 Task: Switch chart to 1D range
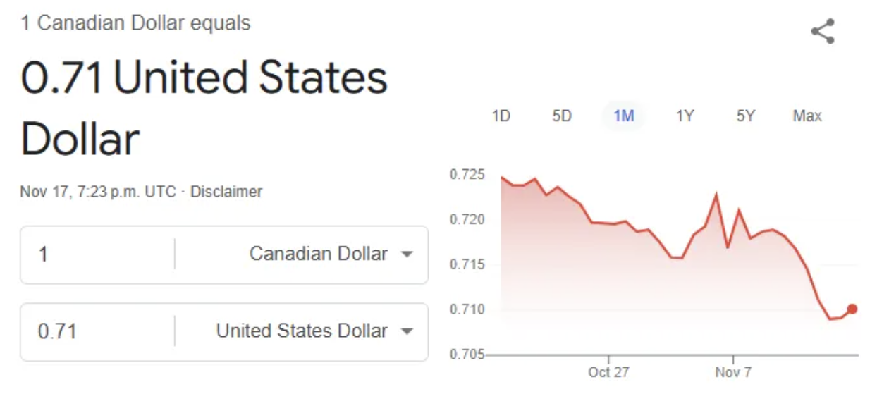[x=501, y=116]
